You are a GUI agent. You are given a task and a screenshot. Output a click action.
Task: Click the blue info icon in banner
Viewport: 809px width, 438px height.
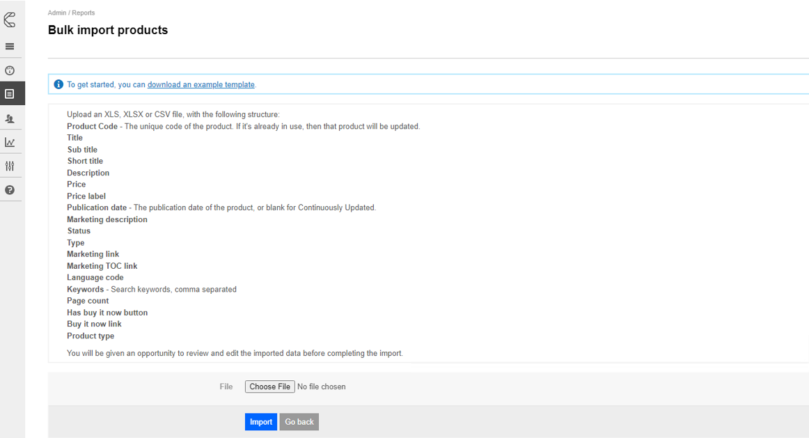(x=58, y=84)
